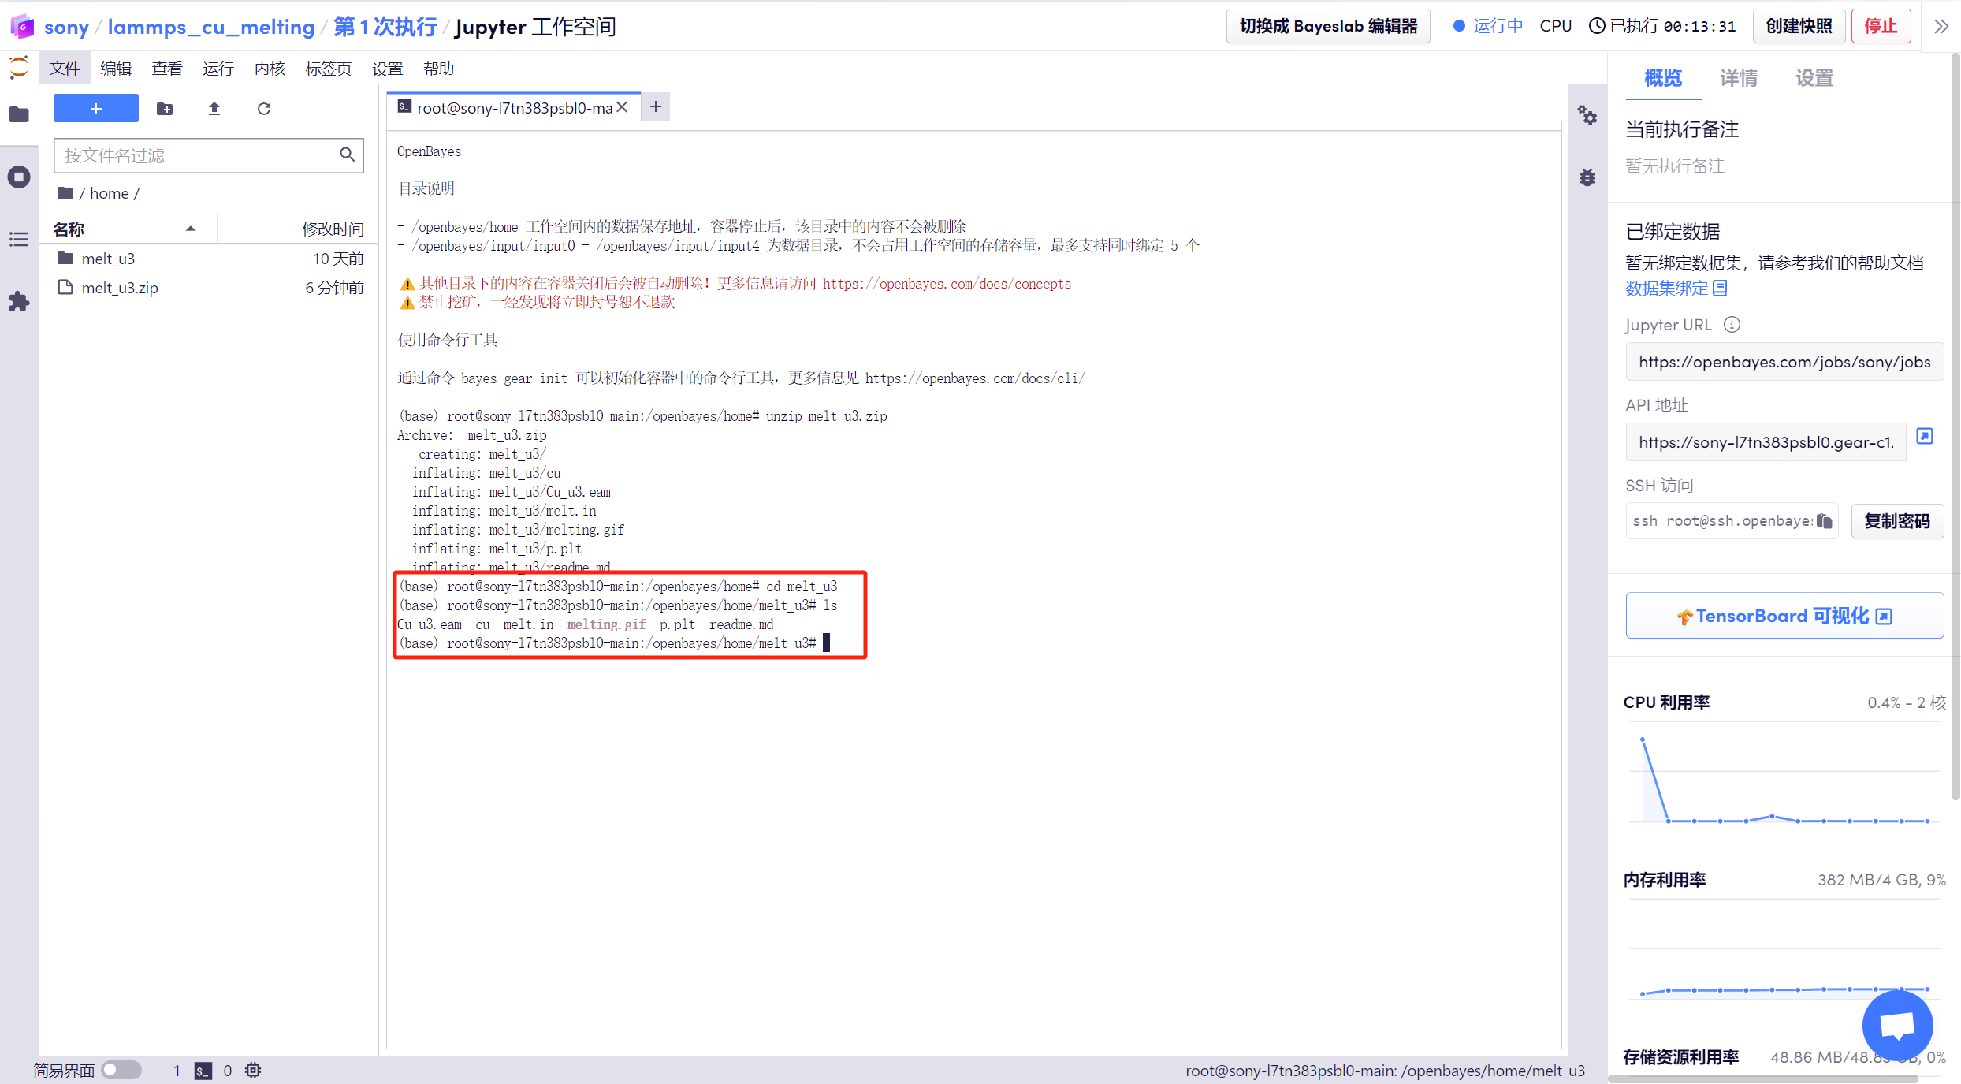Open the debugger bug icon
The height and width of the screenshot is (1084, 1961).
[x=1587, y=177]
